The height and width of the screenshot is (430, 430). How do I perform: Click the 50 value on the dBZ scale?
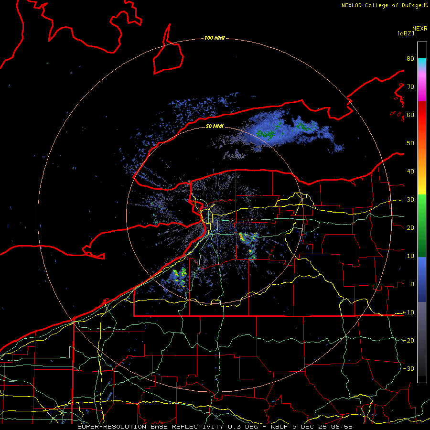410,143
